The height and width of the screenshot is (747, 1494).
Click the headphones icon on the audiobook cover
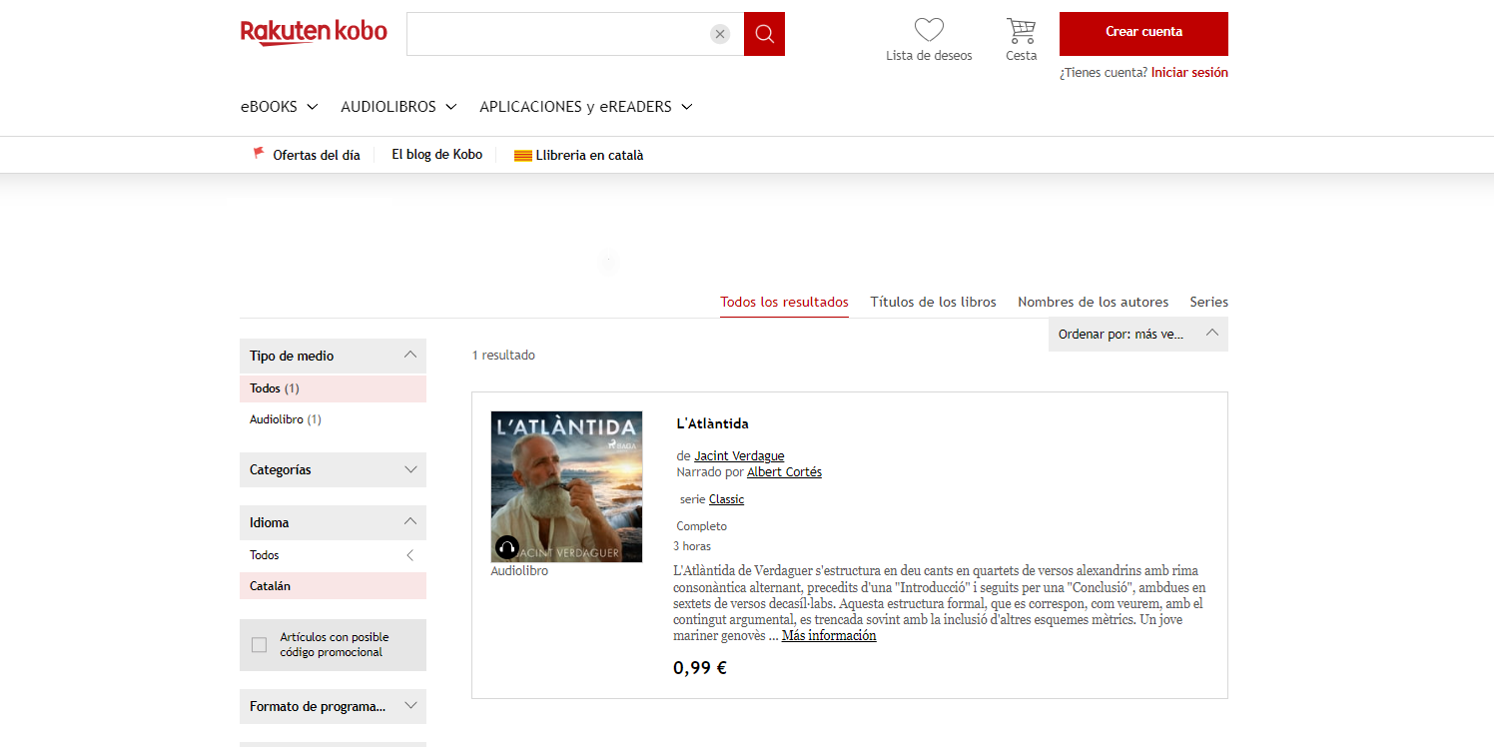click(x=505, y=547)
